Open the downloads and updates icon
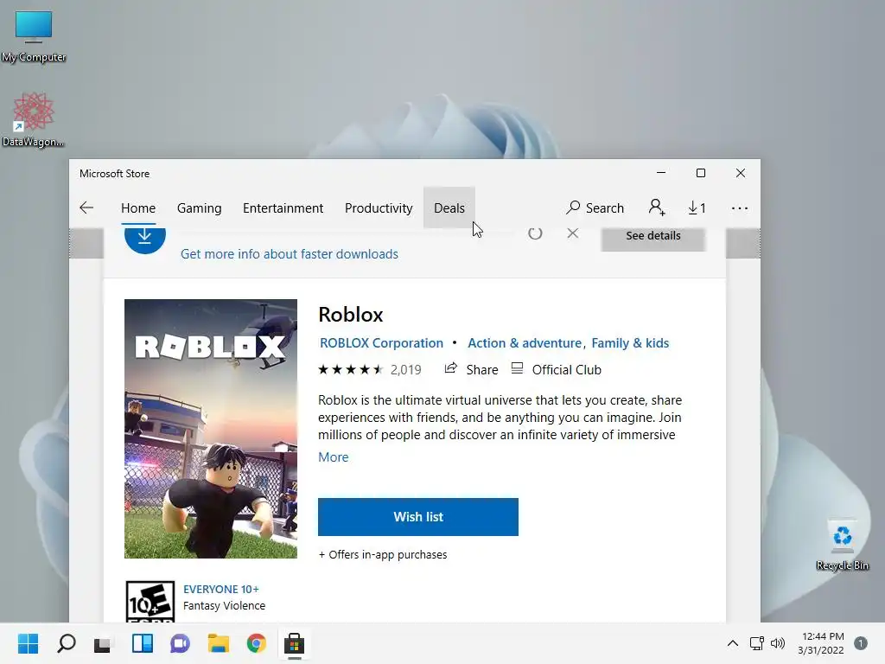 click(697, 207)
